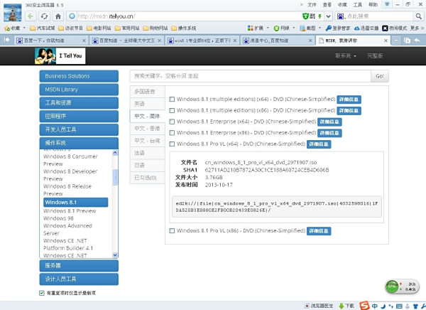Viewport: 426px width, 310px height.
Task: Reload the page with the refresh icon
Action: [44, 16]
